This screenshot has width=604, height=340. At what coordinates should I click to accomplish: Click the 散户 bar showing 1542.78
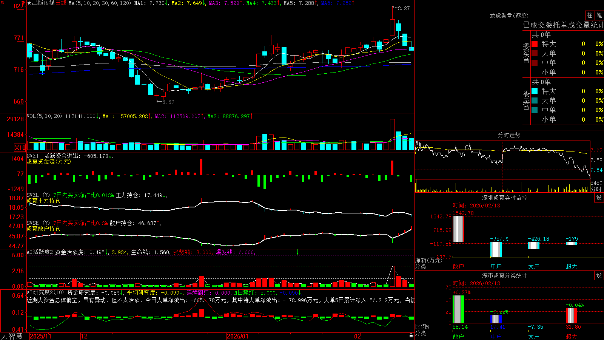pyautogui.click(x=458, y=229)
